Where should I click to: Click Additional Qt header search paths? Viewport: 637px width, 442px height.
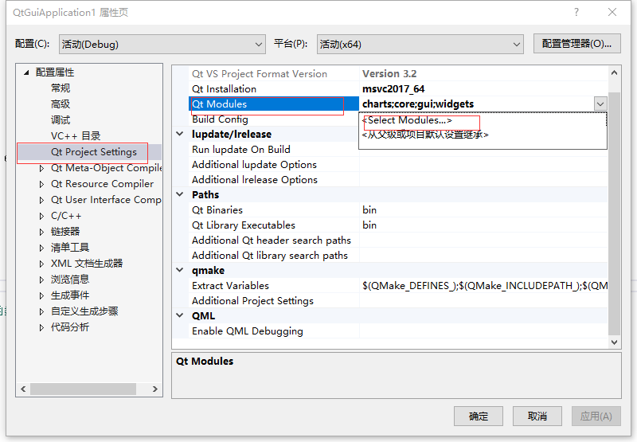(274, 240)
